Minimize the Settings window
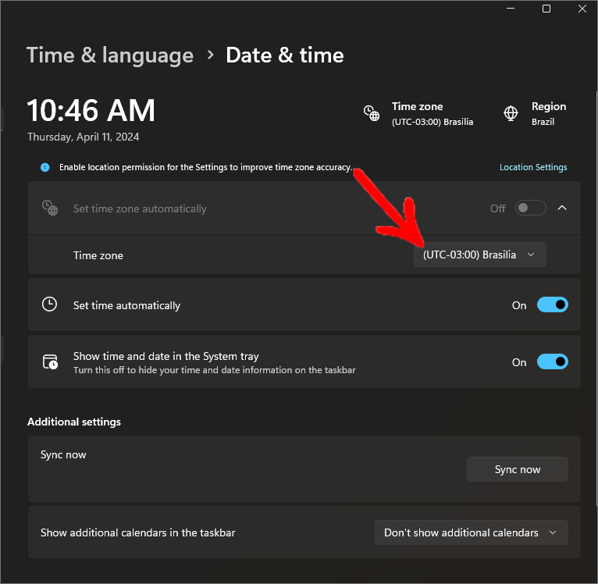Screen dimensions: 598x584 pos(511,9)
